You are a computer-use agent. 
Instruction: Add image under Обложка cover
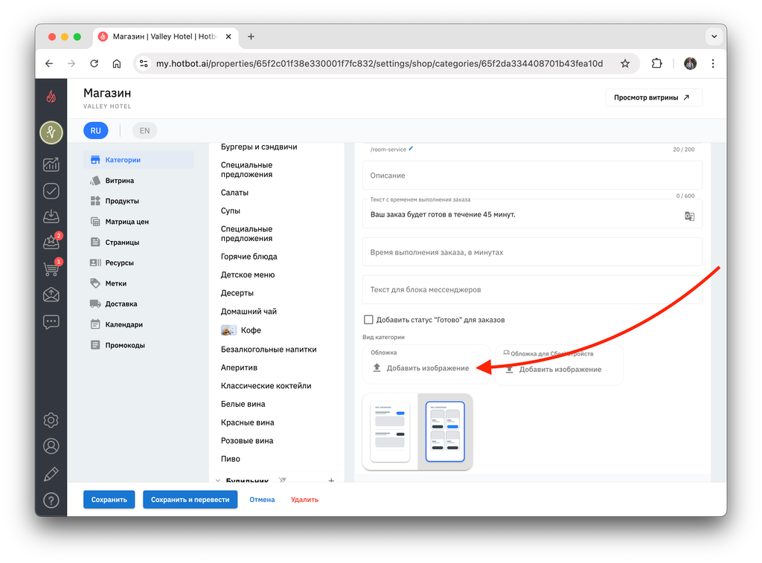coord(421,368)
